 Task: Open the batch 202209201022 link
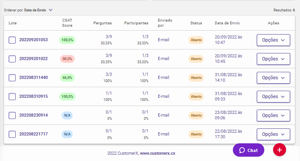tap(33, 59)
